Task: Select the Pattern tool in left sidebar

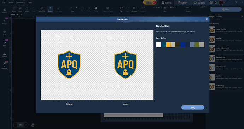Action: [x=4, y=11]
